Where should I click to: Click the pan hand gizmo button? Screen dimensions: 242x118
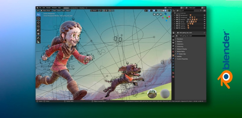(157, 14)
